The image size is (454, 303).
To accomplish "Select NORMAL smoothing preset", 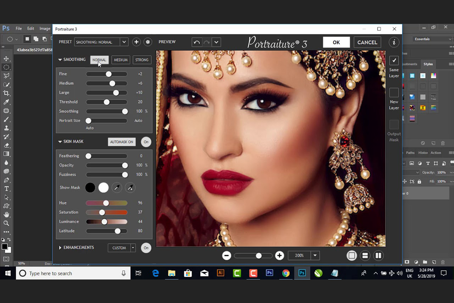I will (x=100, y=60).
